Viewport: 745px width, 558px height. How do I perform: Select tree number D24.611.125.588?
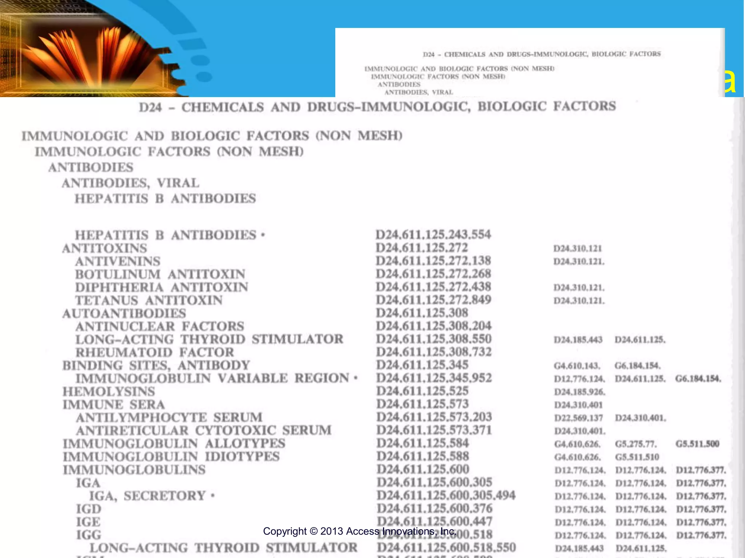(423, 456)
